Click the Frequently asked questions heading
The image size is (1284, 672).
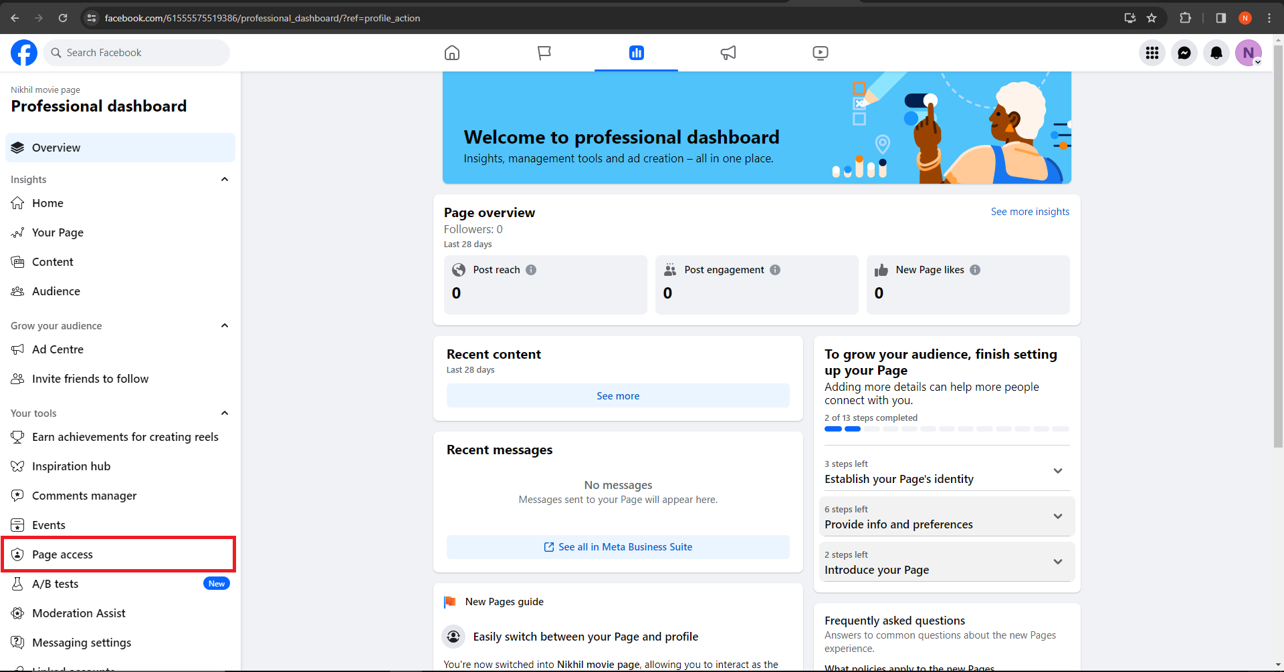pyautogui.click(x=895, y=621)
